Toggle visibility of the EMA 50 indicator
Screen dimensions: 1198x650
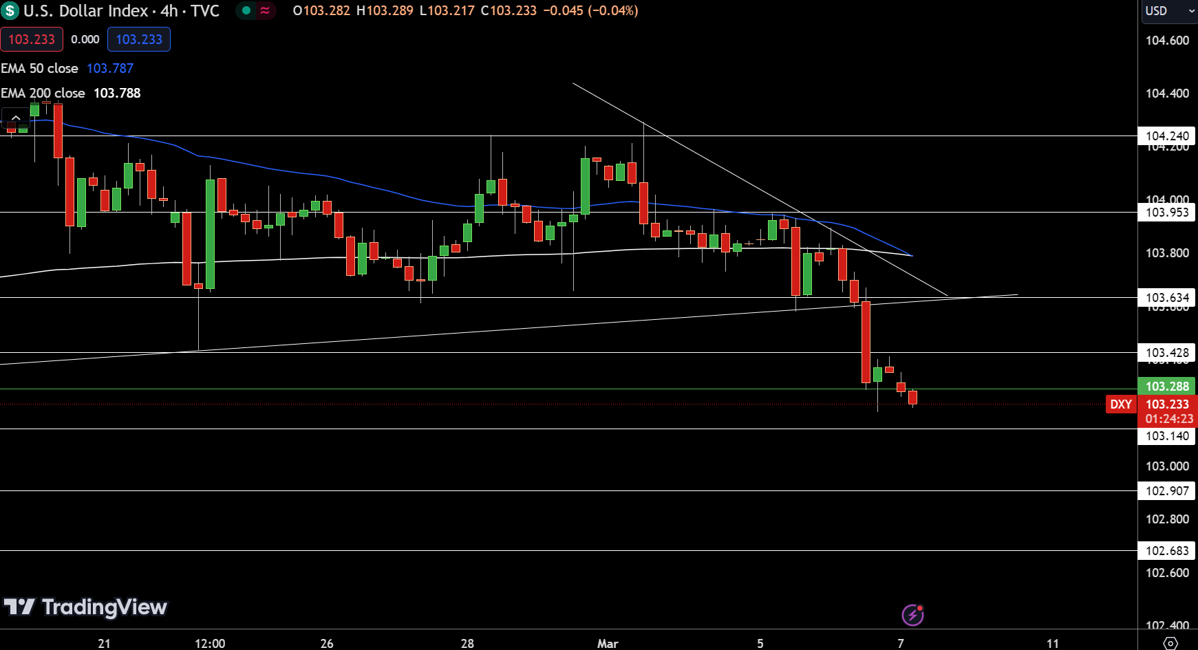(x=39, y=68)
